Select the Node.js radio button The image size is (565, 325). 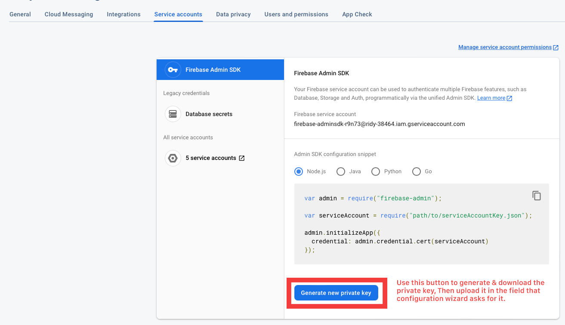[299, 172]
